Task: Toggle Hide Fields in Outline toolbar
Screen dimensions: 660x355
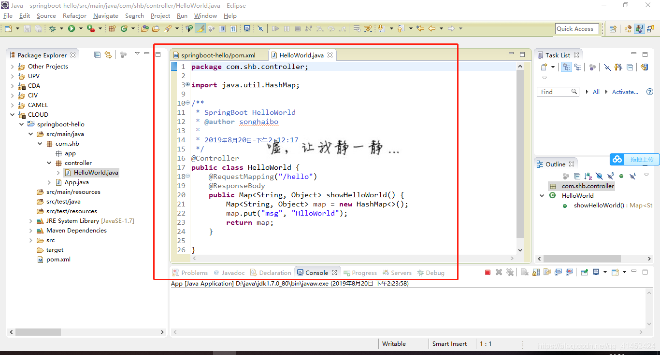Action: click(x=599, y=176)
